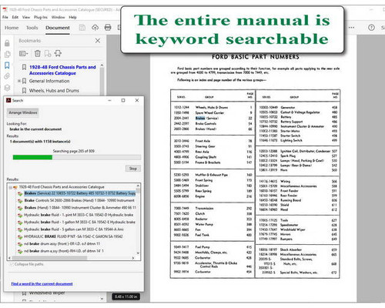Open the Plug-Ins menu
The height and width of the screenshot is (308, 385).
41,17
